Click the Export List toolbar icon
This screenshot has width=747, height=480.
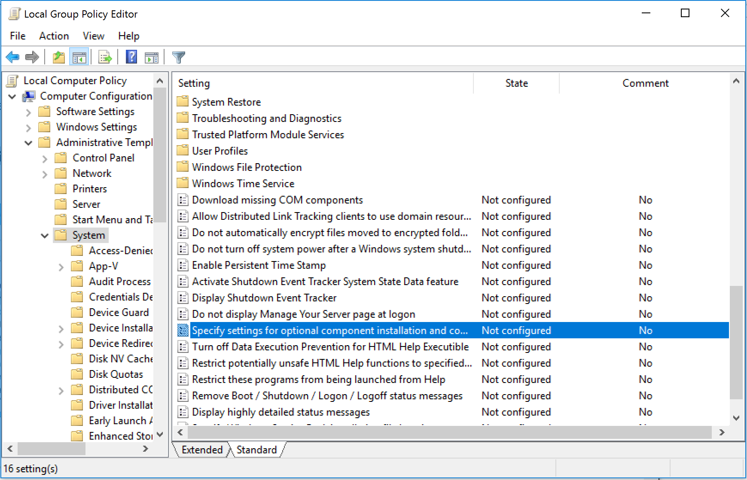point(105,57)
